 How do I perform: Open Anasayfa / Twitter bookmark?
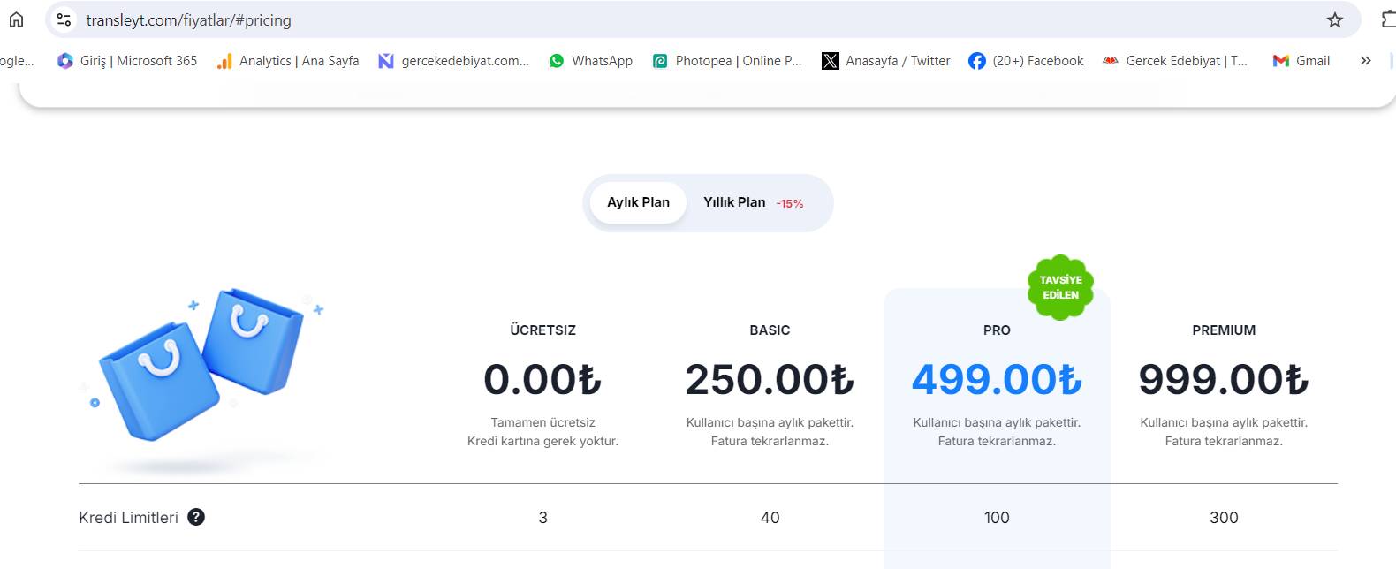[886, 61]
